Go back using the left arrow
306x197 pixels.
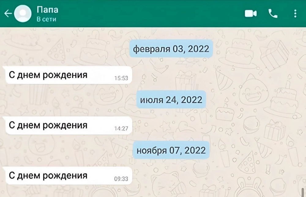(x=8, y=14)
